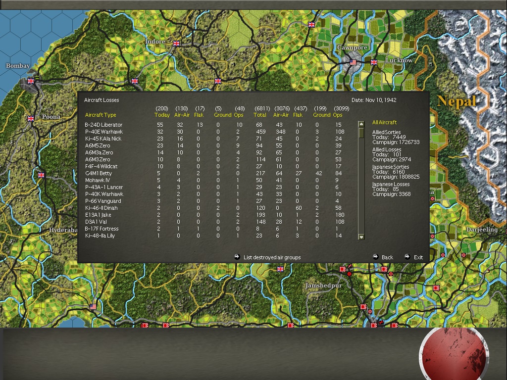507x380 pixels.
Task: Click the scrollbar down arrow in losses list
Action: click(361, 237)
